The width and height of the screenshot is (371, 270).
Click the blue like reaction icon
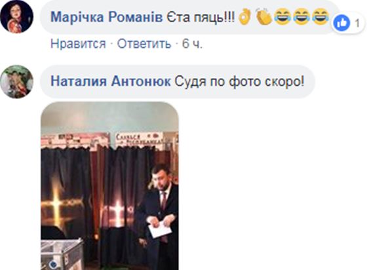(x=342, y=23)
